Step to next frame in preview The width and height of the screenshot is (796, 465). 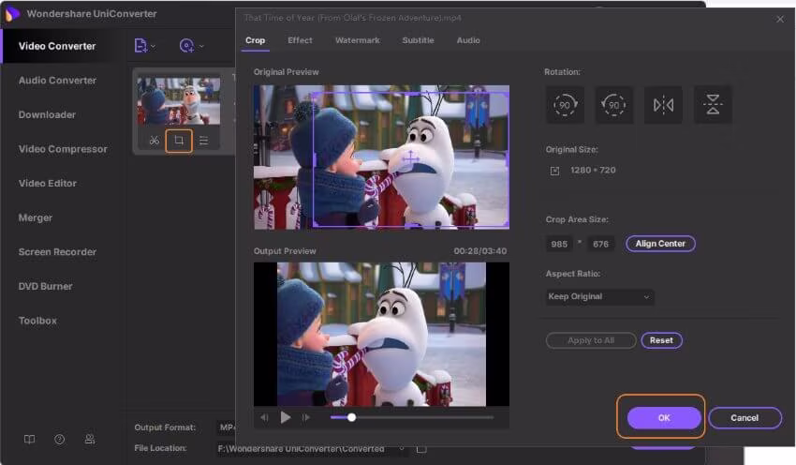tap(305, 418)
